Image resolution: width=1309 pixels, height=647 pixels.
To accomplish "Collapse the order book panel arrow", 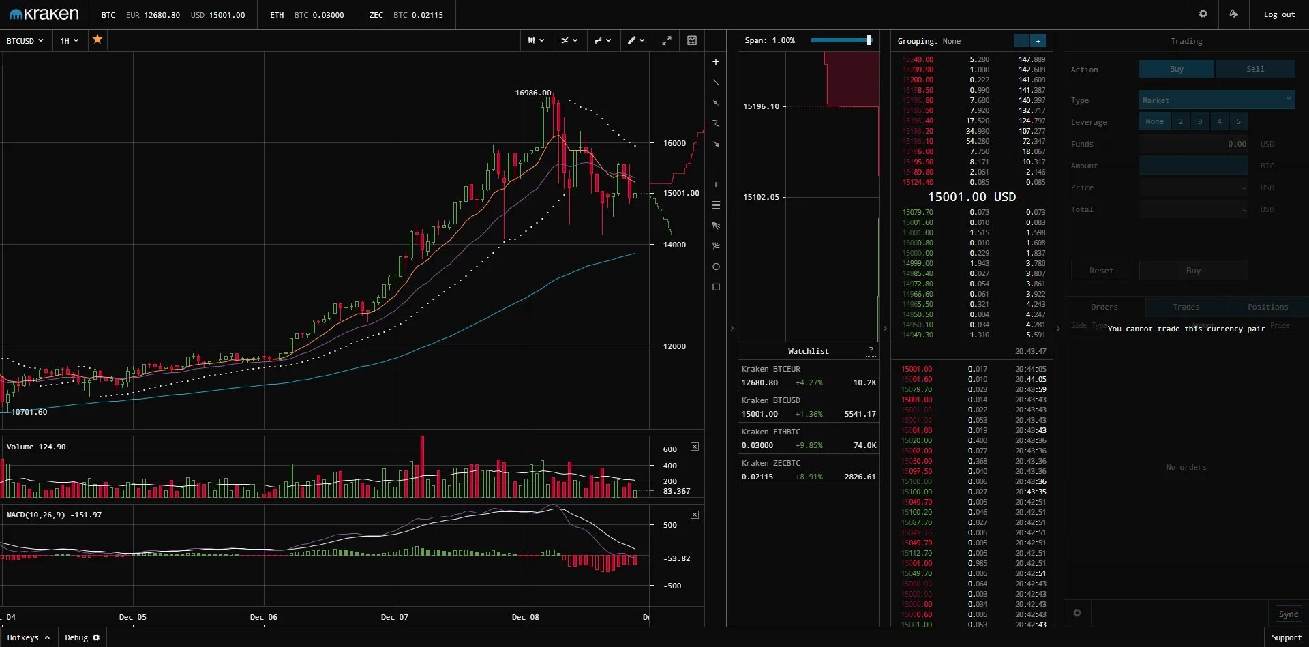I will point(1058,329).
